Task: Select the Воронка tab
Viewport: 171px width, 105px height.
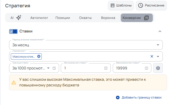Action: (108, 18)
